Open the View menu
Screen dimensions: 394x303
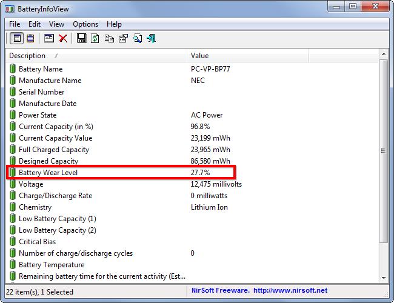pyautogui.click(x=56, y=24)
